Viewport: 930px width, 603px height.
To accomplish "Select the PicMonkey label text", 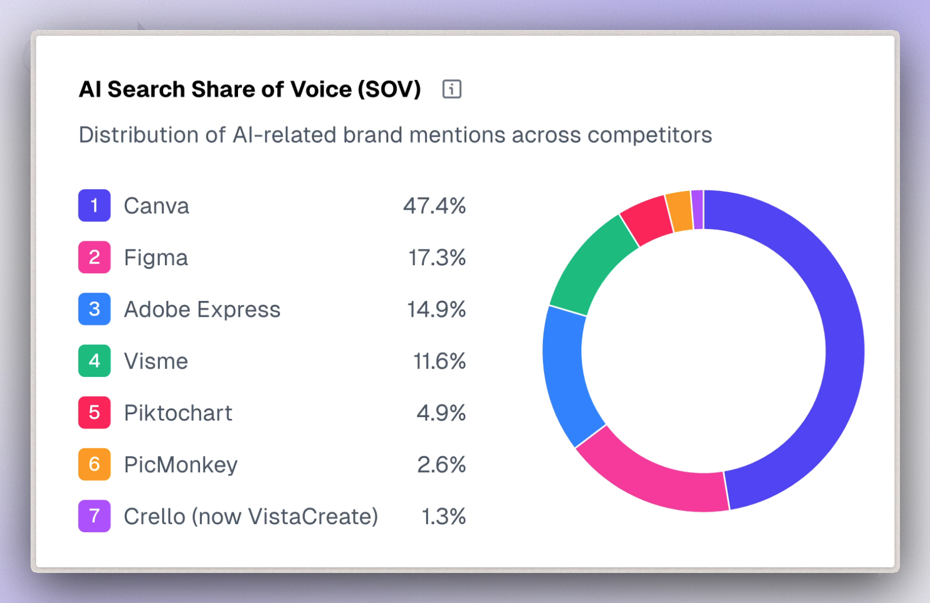I will click(180, 465).
